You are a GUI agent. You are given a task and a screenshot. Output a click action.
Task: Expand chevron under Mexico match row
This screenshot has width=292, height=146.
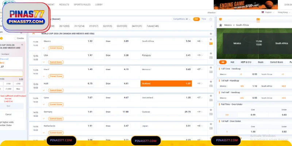pos(44,48)
